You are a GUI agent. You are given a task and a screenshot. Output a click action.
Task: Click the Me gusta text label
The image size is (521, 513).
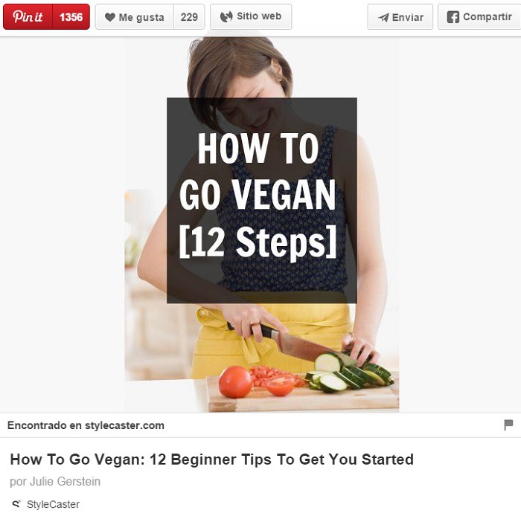(x=141, y=17)
